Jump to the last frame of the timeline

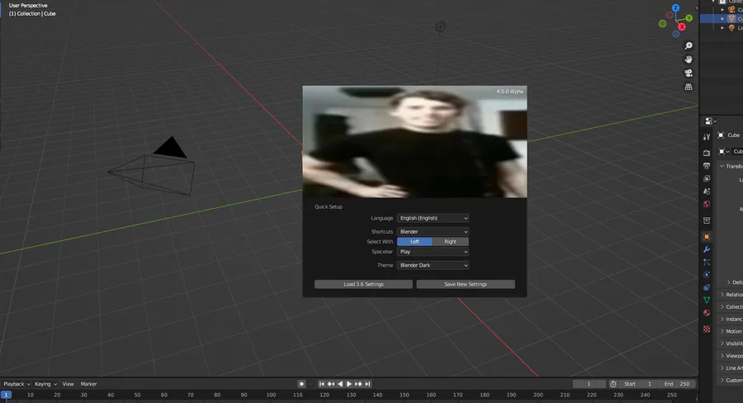367,384
